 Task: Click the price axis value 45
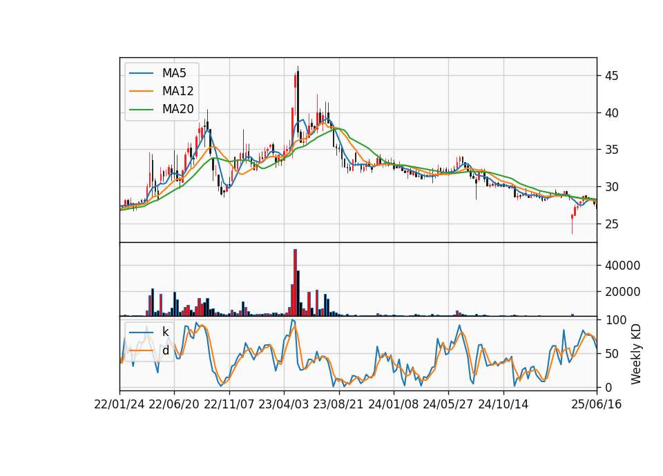[612, 76]
